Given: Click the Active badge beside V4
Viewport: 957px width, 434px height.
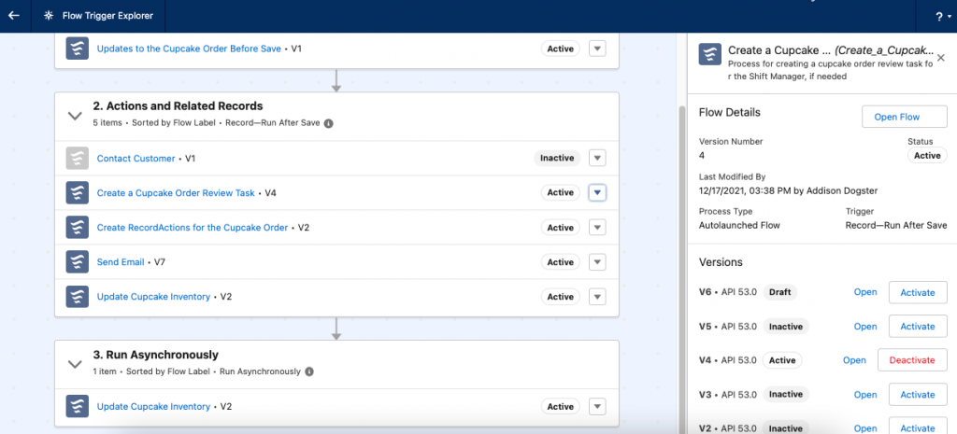Looking at the screenshot, I should (782, 360).
